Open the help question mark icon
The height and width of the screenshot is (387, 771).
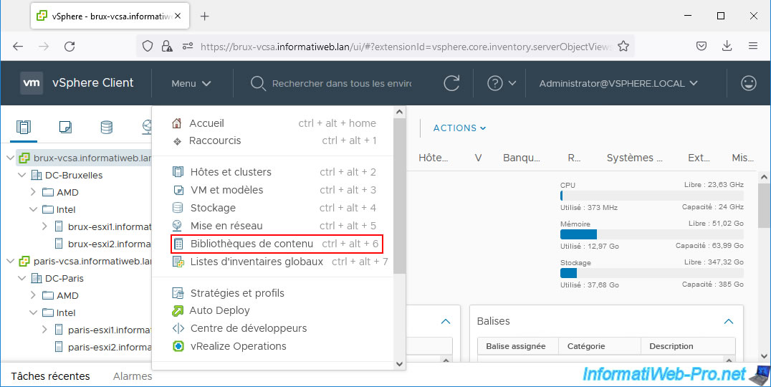(494, 83)
